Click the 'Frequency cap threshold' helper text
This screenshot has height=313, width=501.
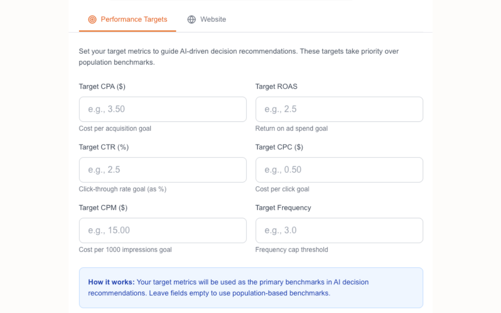(291, 250)
